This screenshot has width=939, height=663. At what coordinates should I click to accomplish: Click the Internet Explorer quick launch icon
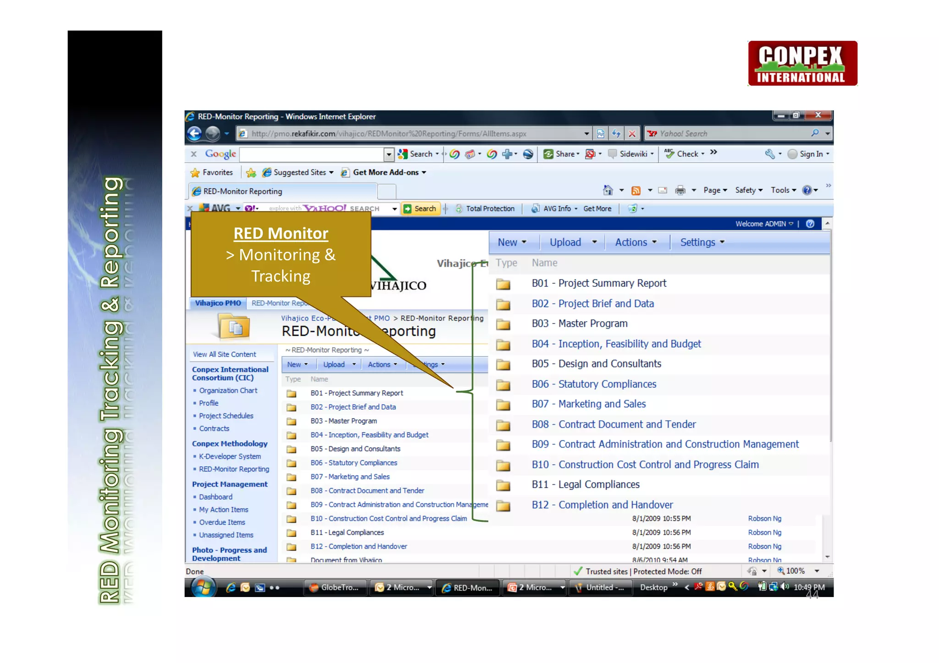231,587
